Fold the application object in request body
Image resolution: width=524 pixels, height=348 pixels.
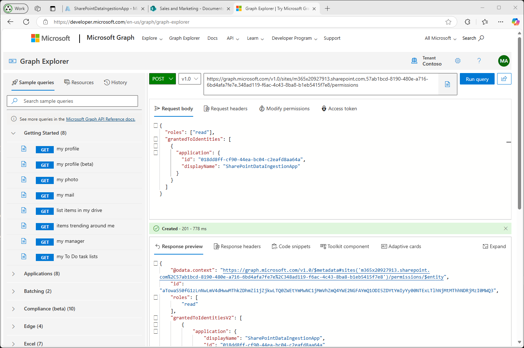pyautogui.click(x=156, y=153)
